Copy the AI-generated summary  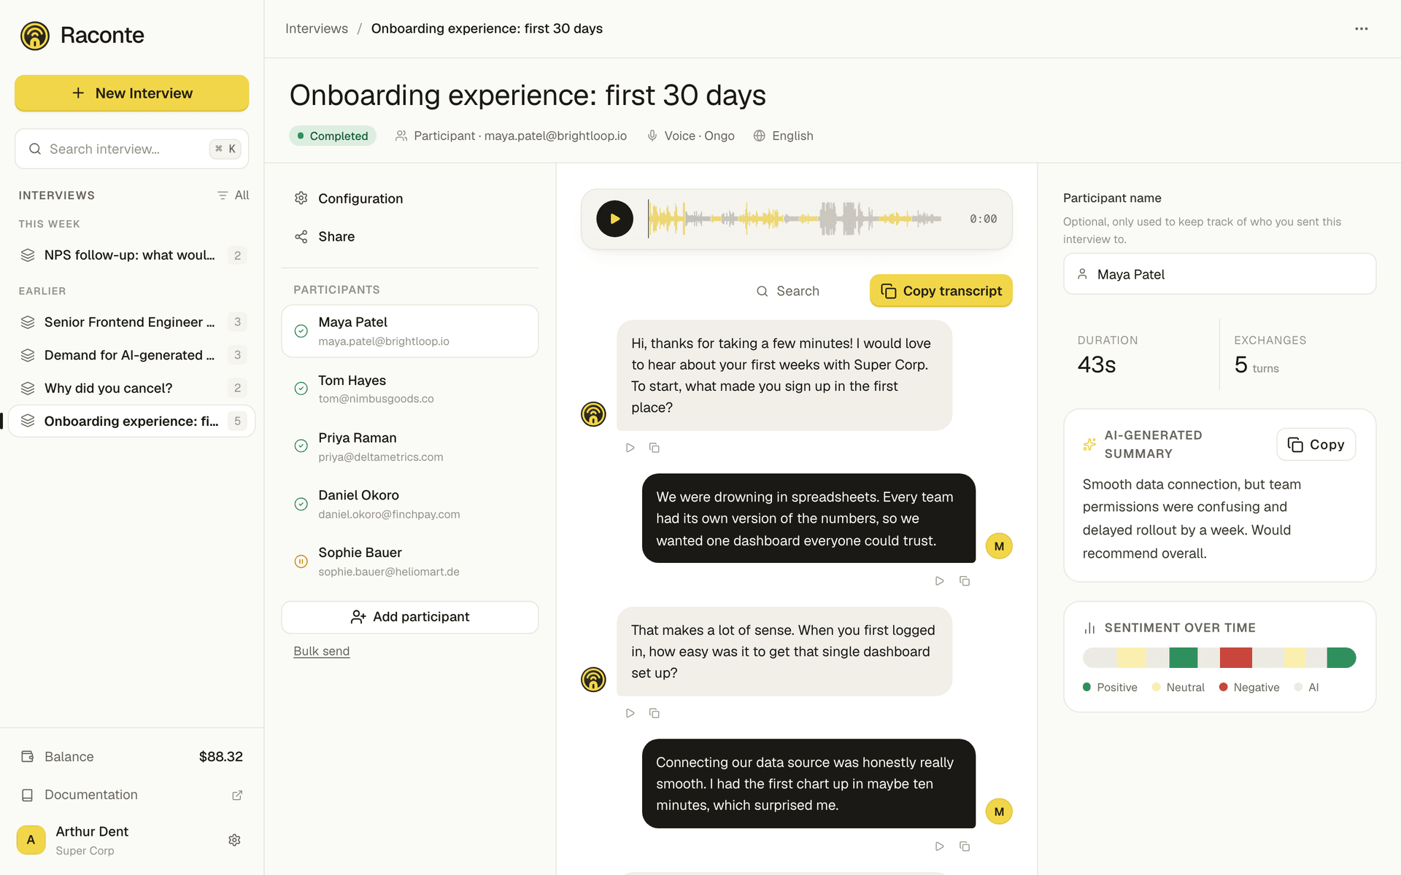(x=1316, y=445)
